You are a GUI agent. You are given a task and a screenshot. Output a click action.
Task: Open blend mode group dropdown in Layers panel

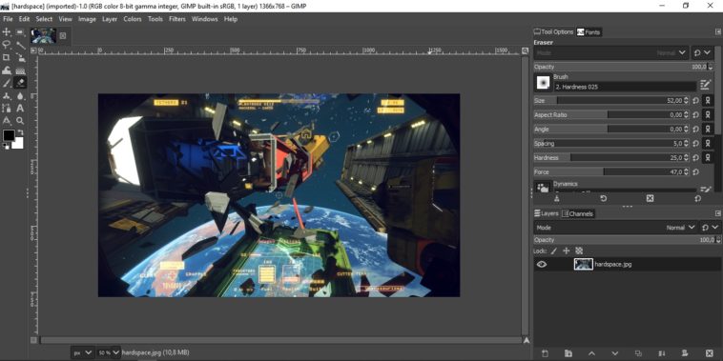(x=711, y=228)
